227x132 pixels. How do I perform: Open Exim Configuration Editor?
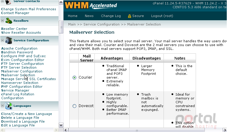pyautogui.click(x=23, y=60)
